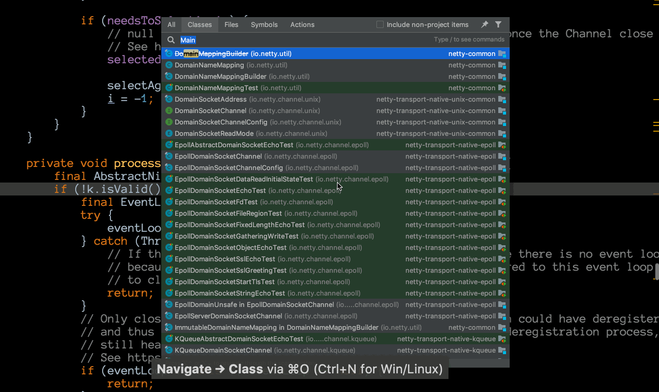This screenshot has height=392, width=659.
Task: Open DomainSocketReadMode result
Action: (x=335, y=133)
